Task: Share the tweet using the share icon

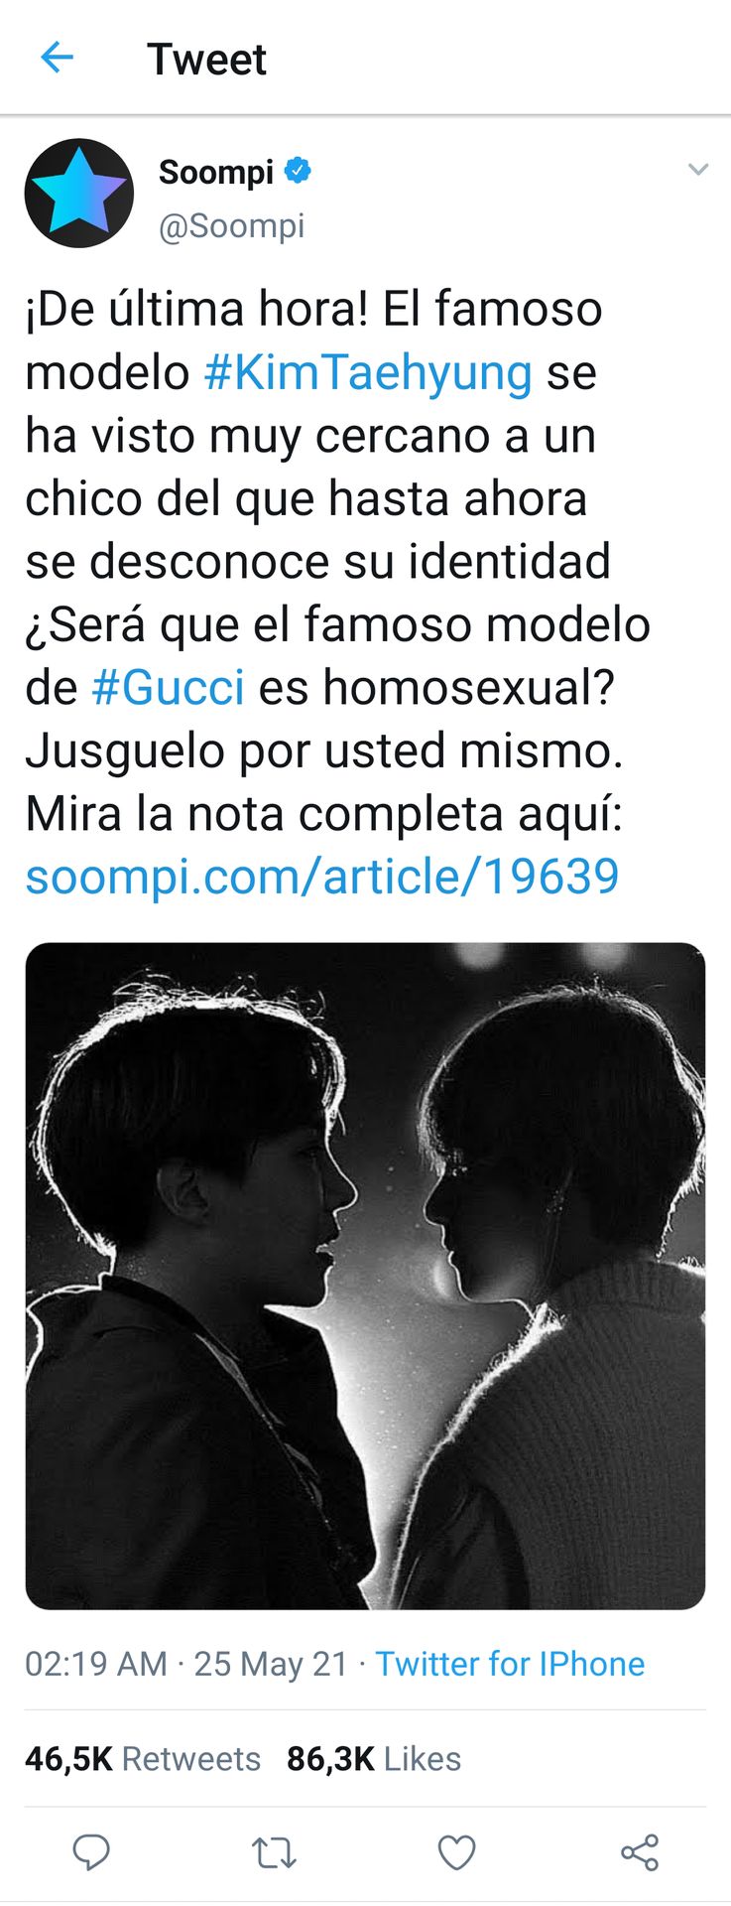Action: pyautogui.click(x=640, y=1851)
